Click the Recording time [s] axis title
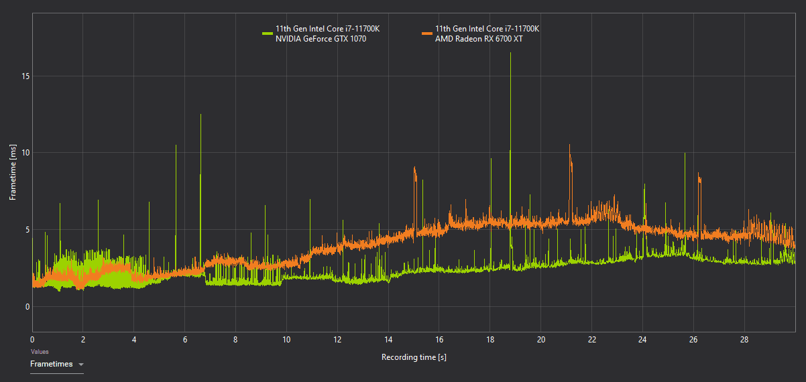This screenshot has height=382, width=806. coord(414,357)
